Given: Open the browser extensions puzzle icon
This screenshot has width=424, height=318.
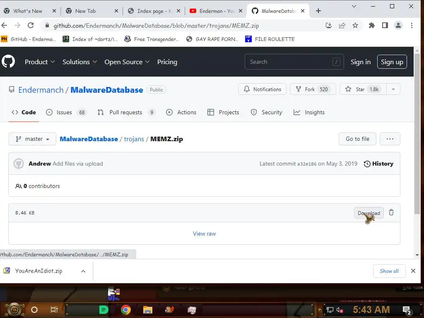Looking at the screenshot, I should click(372, 25).
